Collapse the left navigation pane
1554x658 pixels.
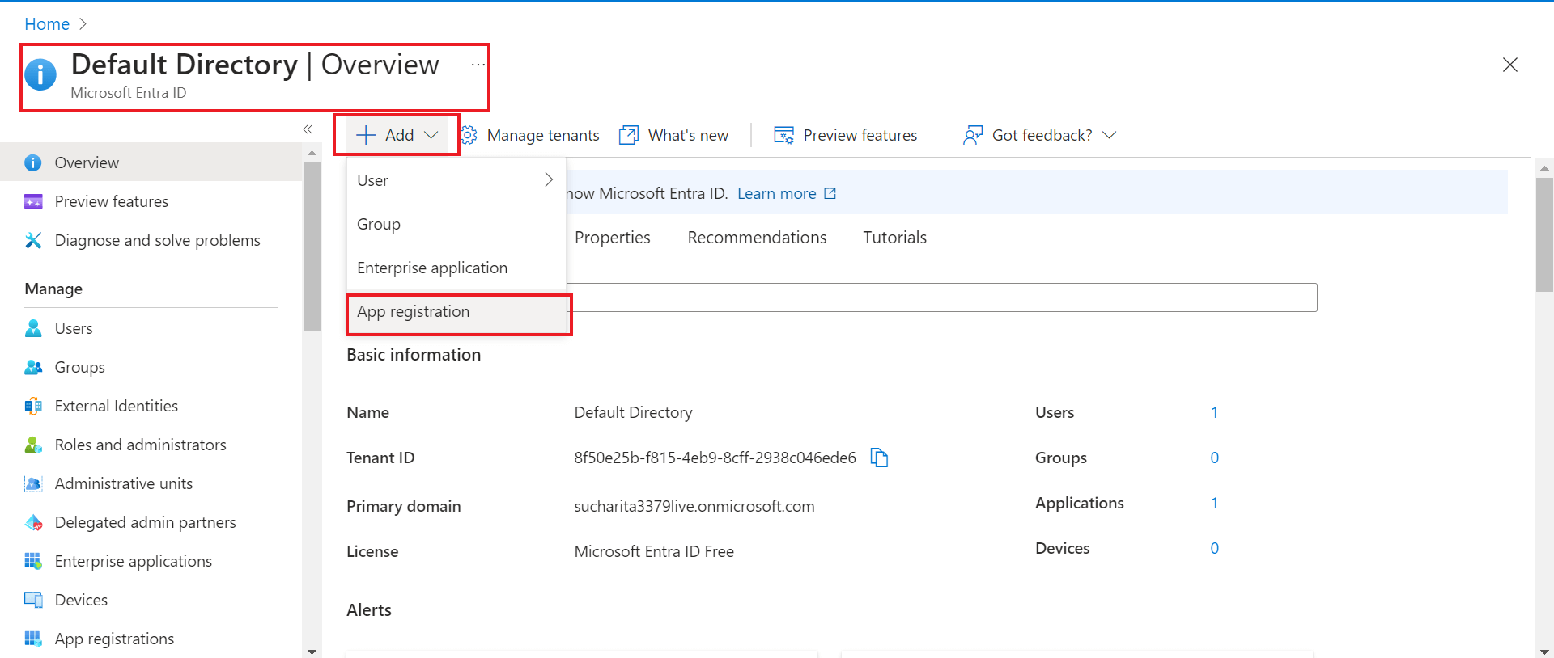pos(308,129)
